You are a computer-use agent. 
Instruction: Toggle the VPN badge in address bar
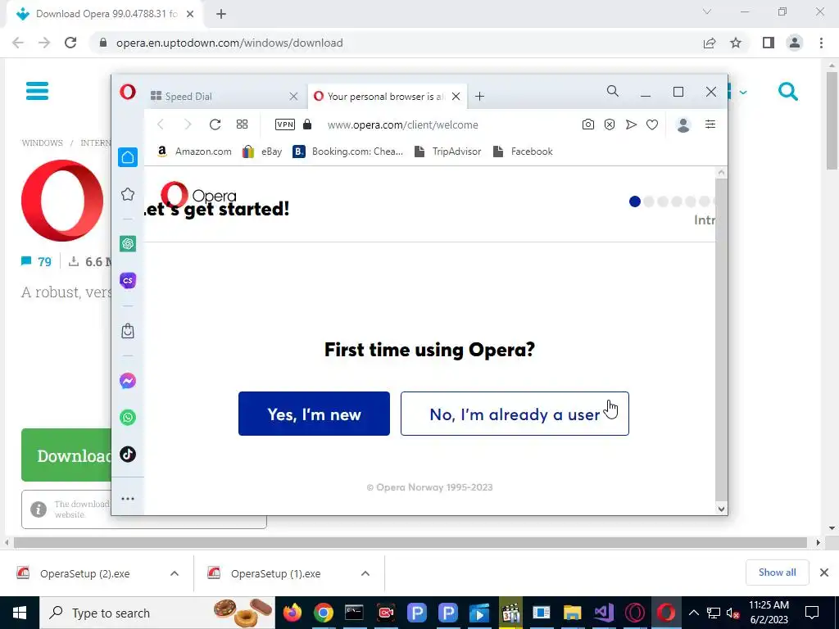pos(284,124)
